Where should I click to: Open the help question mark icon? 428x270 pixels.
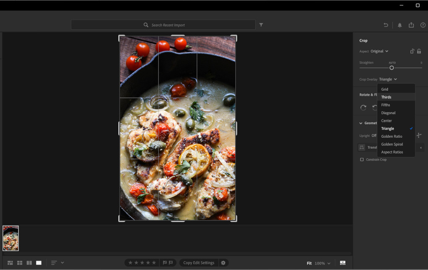point(423,25)
